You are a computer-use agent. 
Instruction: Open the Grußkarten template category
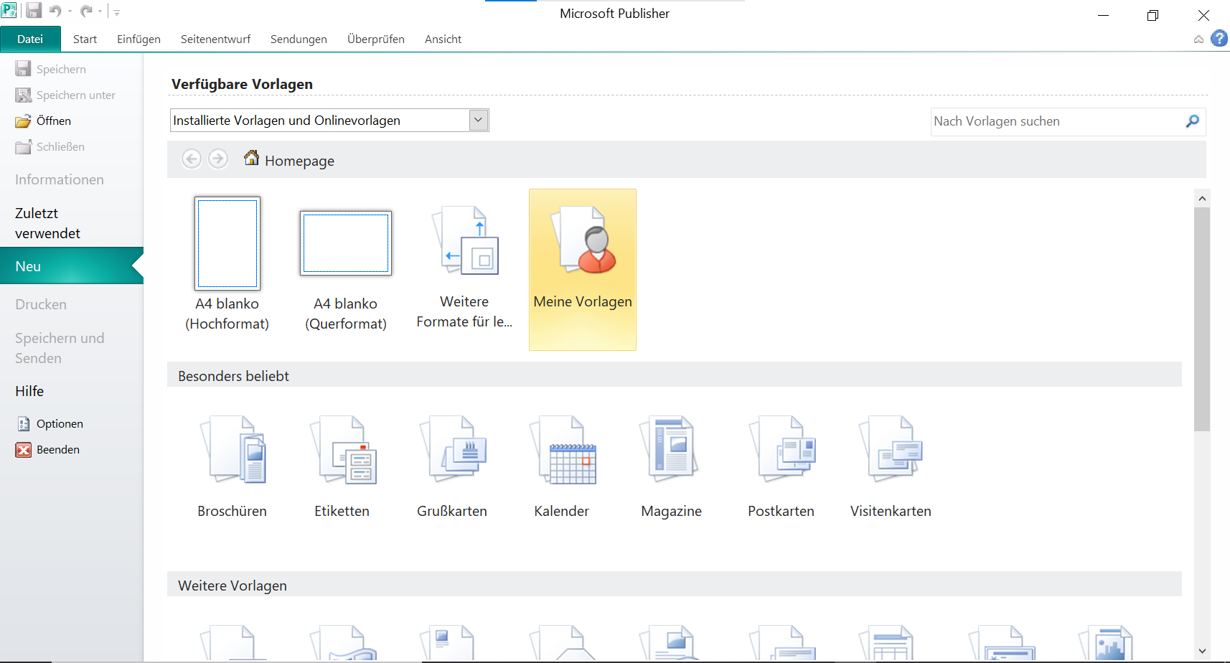[x=452, y=466]
